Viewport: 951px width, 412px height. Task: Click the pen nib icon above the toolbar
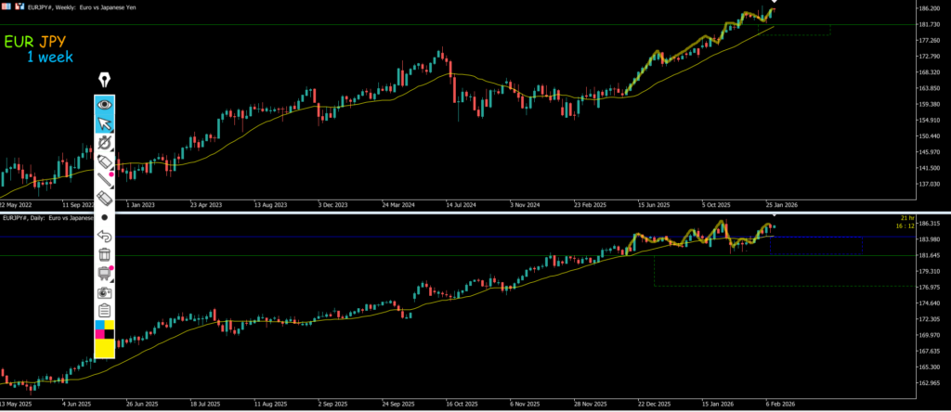[x=105, y=80]
